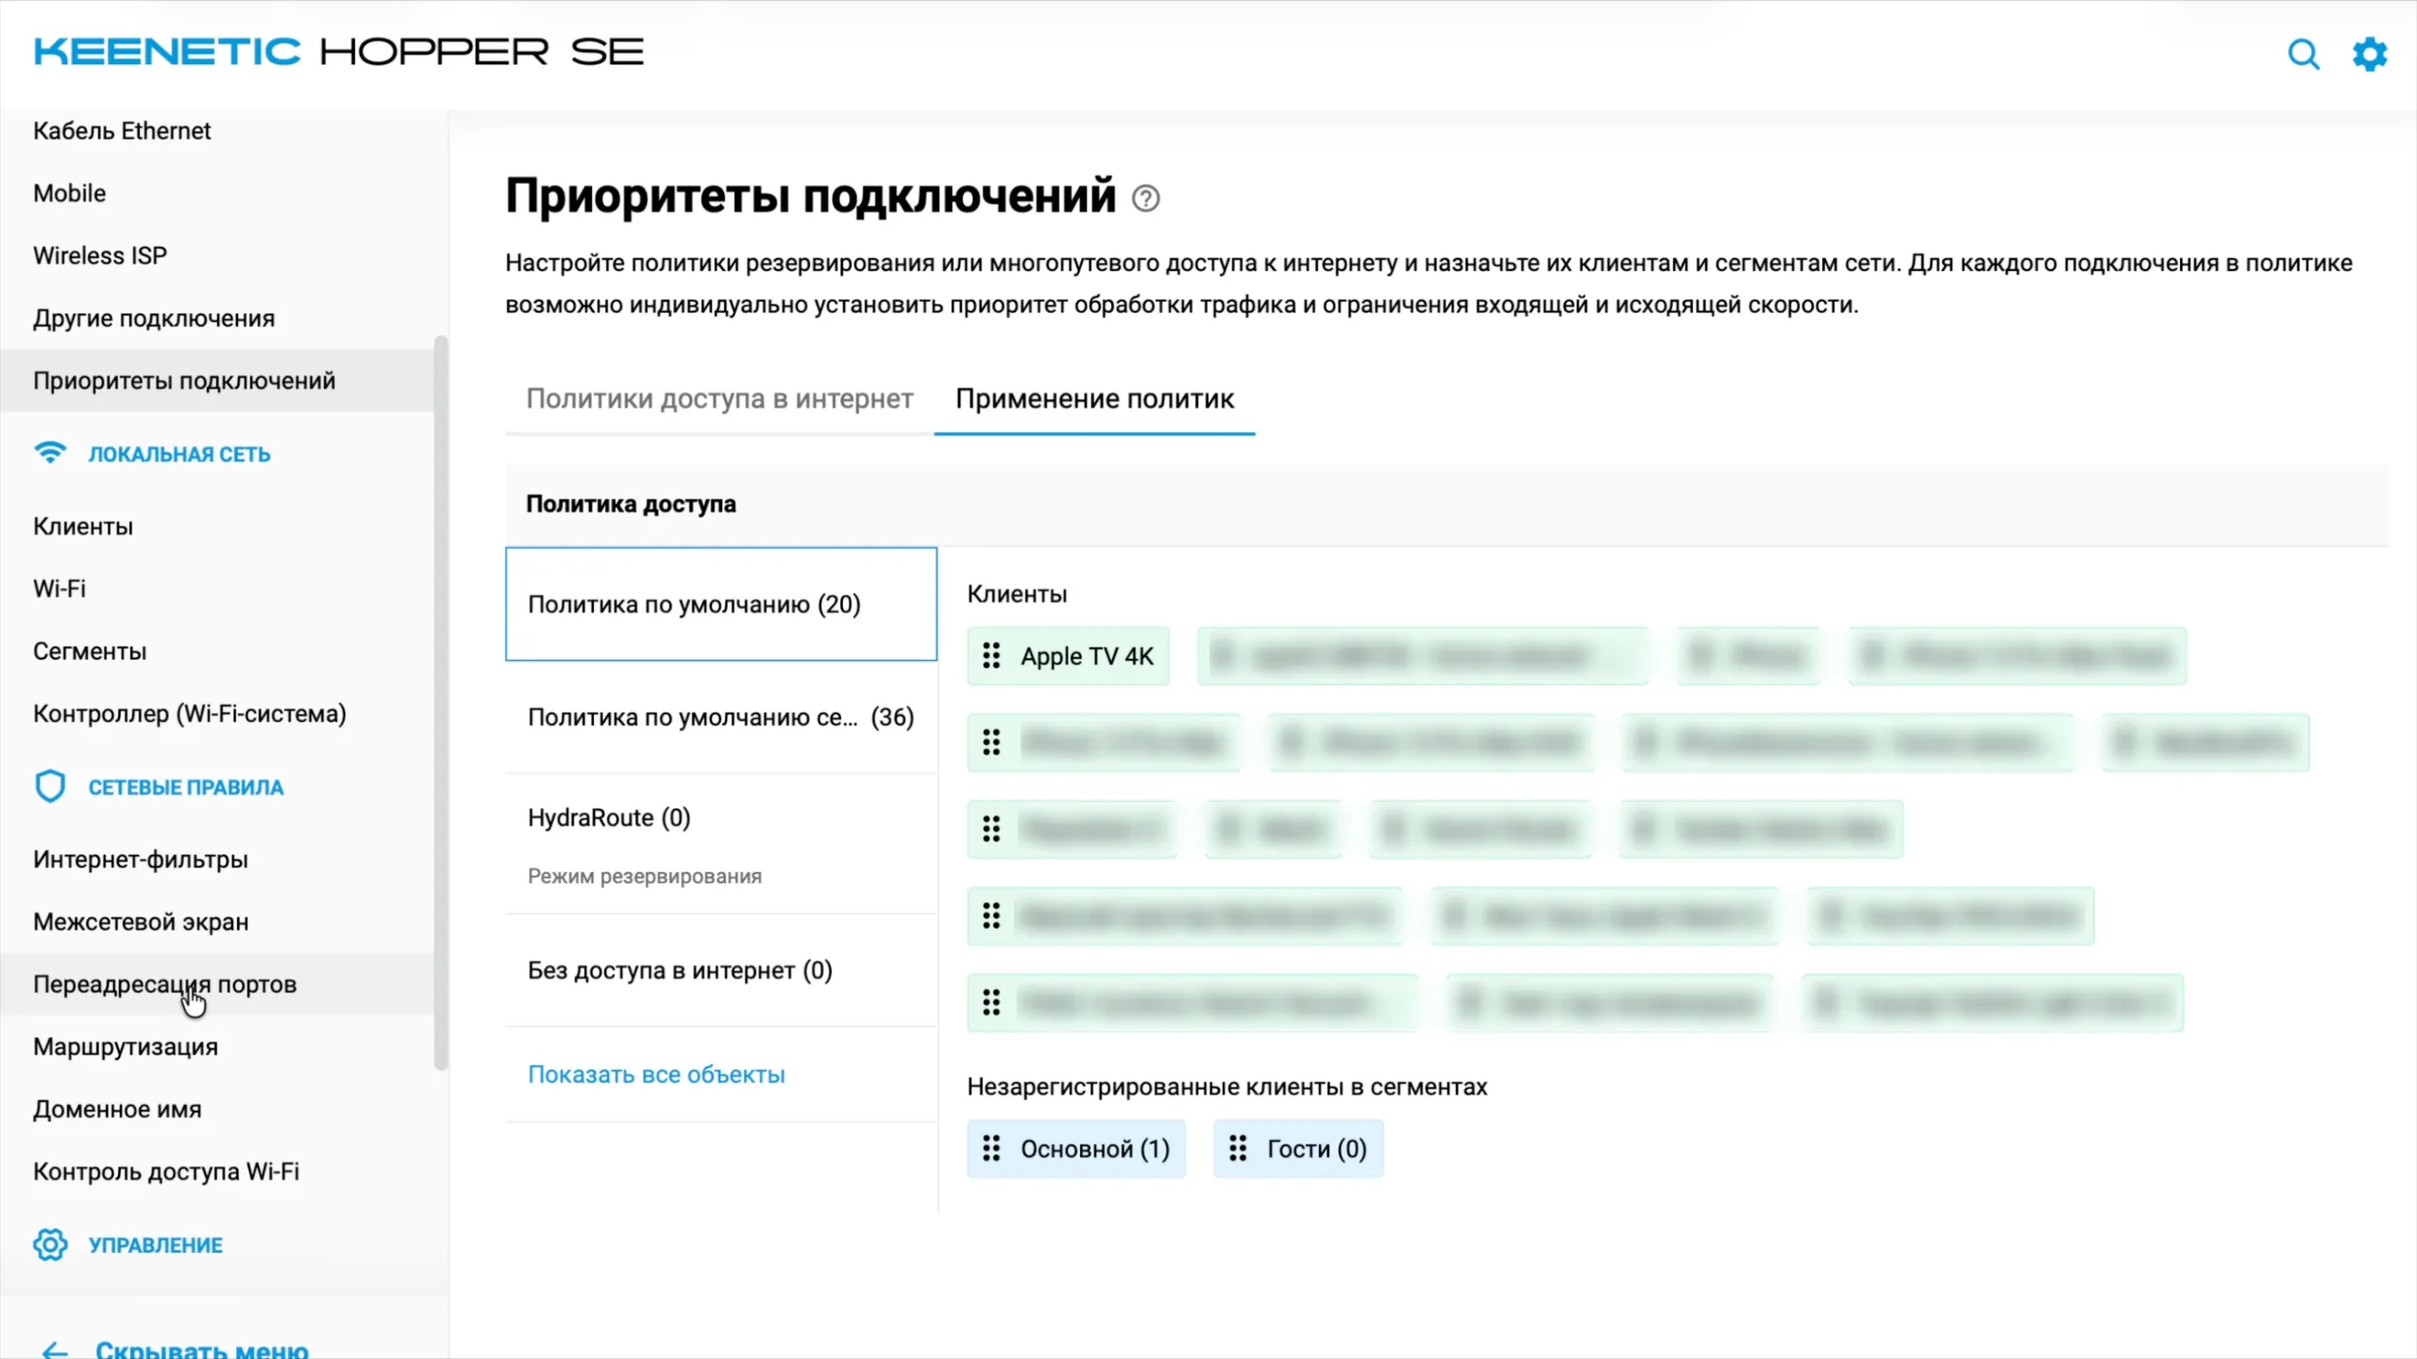Select HydraRoute (0) policy
Screen dimensions: 2417x1359
click(x=721, y=844)
